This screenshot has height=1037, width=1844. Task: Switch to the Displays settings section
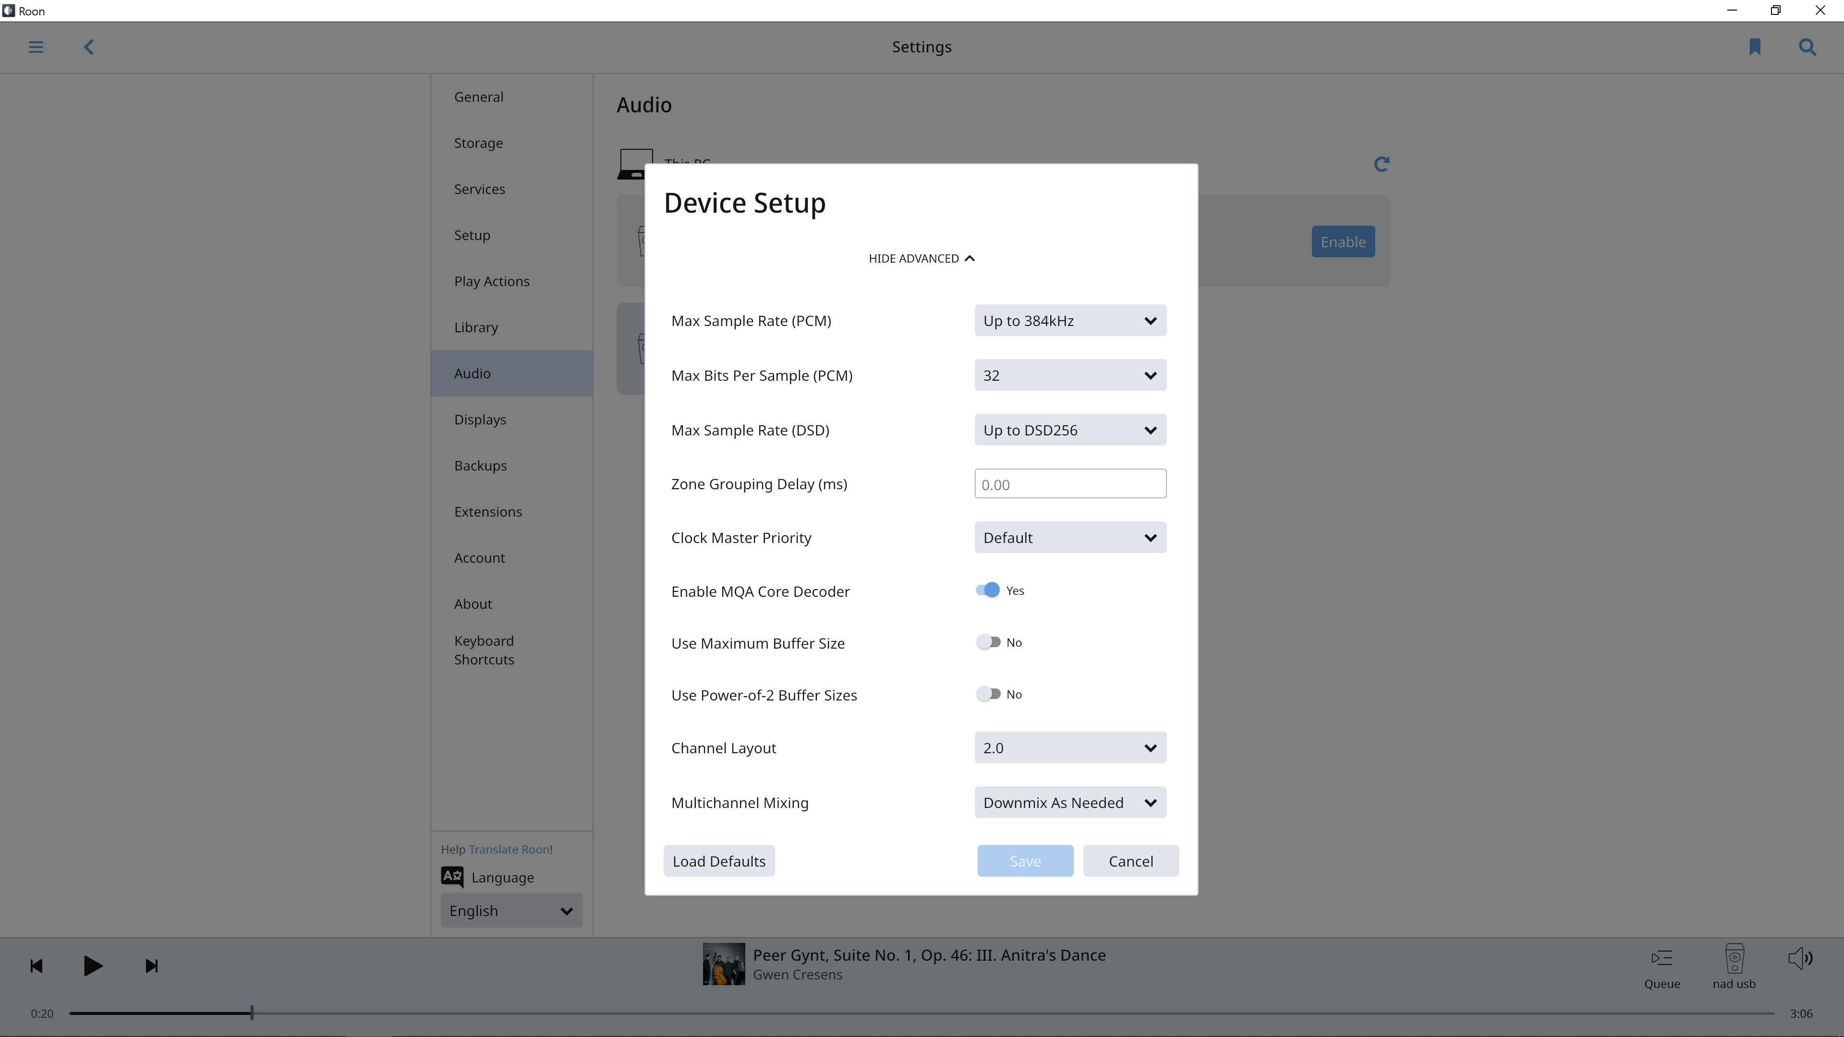[480, 420]
